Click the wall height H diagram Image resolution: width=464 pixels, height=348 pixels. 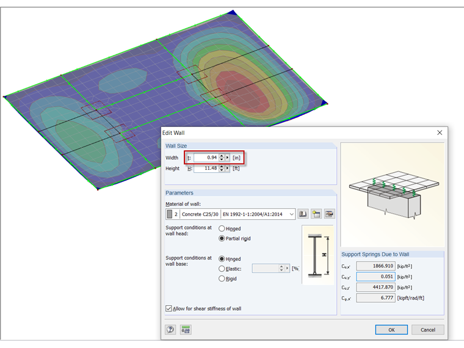coord(318,255)
